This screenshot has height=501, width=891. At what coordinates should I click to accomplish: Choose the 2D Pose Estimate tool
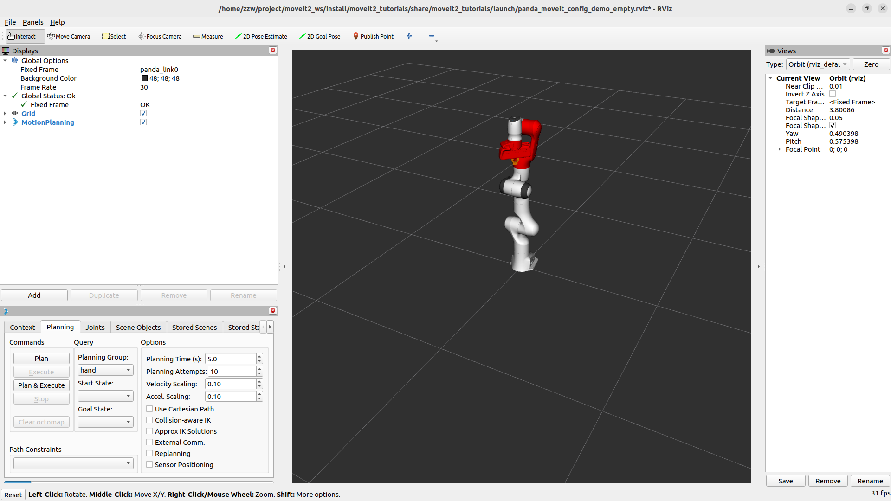(x=261, y=36)
